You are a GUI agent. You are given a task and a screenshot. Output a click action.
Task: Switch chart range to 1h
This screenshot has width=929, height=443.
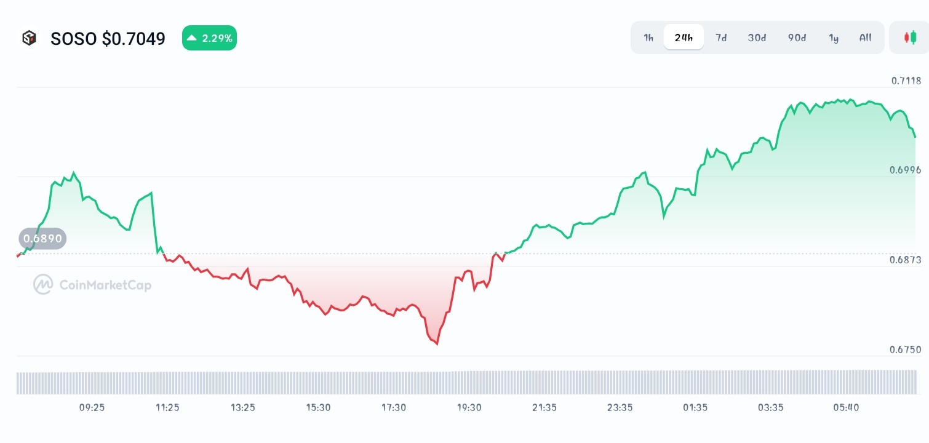[648, 38]
